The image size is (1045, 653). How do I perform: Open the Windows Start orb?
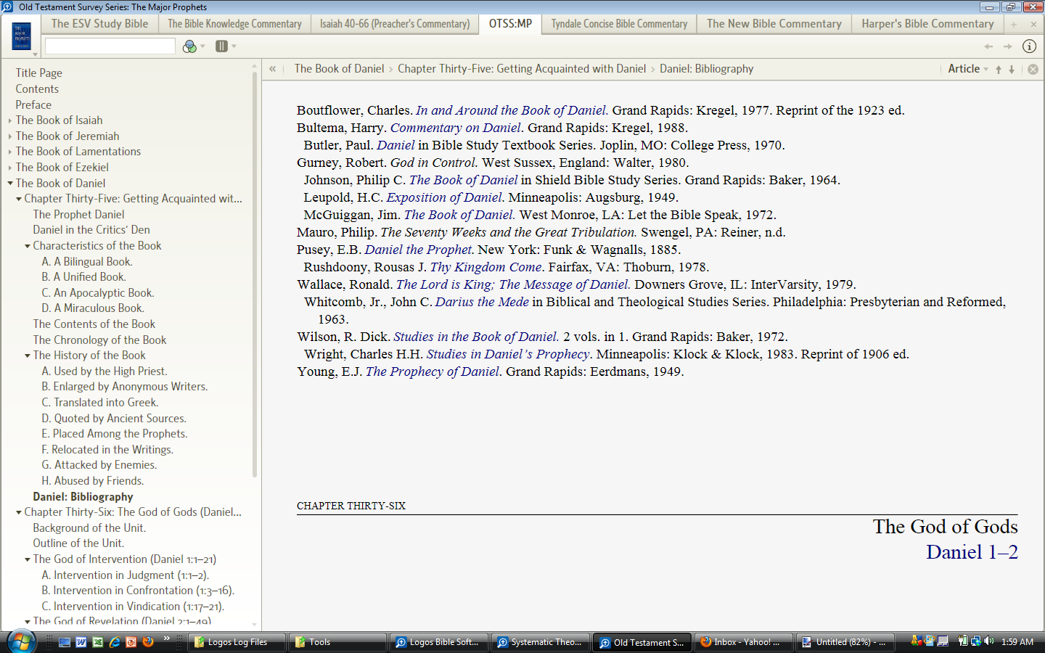pyautogui.click(x=21, y=641)
